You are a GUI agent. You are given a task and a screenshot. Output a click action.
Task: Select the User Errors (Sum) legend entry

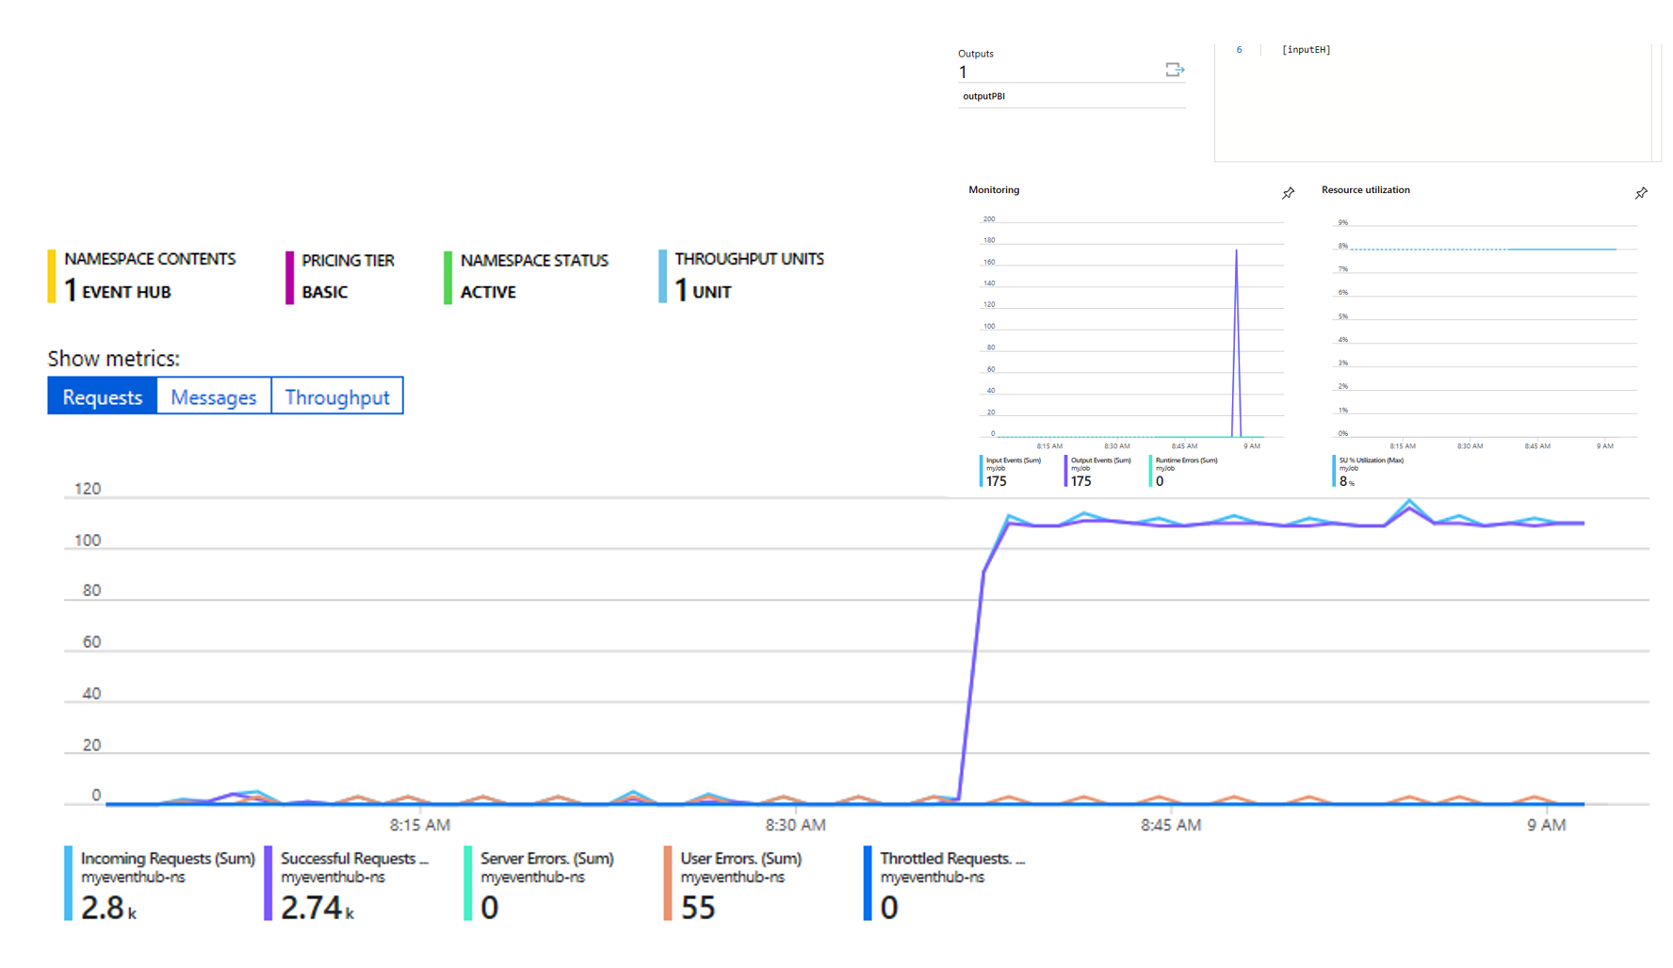739,883
